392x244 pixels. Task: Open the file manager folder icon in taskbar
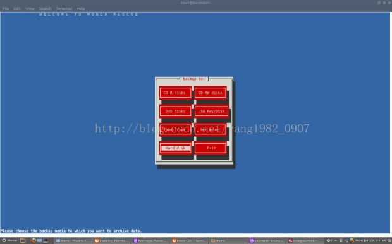click(x=23, y=240)
